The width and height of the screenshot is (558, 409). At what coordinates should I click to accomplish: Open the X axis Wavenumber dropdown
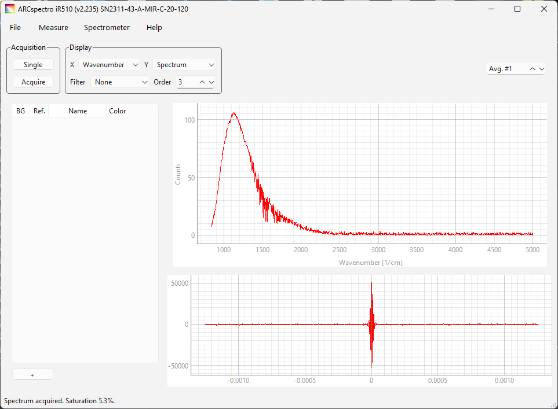(110, 65)
